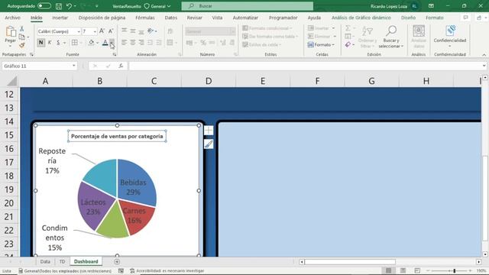
Task: Switch to the Disposición de página tab
Action: coord(102,18)
